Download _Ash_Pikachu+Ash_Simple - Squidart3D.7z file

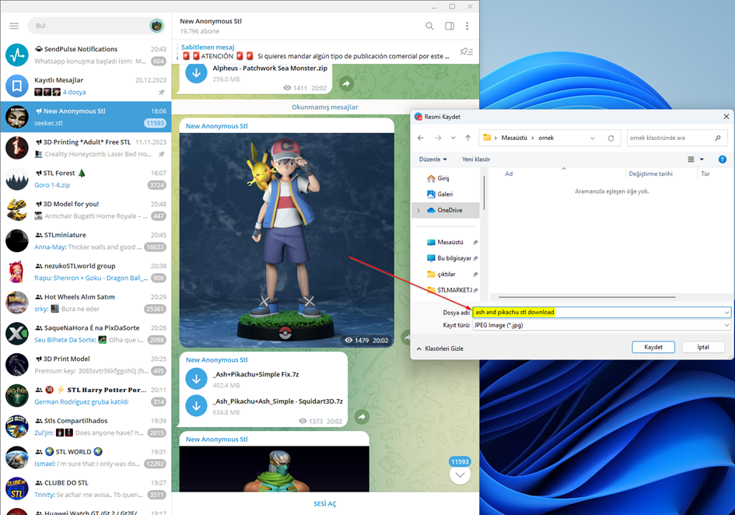tap(197, 406)
